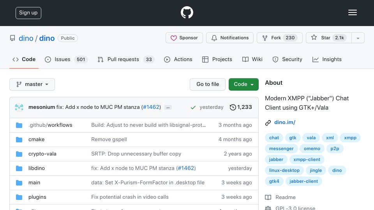
Task: Click the 'Remove gspell' commit message
Action: click(x=109, y=139)
